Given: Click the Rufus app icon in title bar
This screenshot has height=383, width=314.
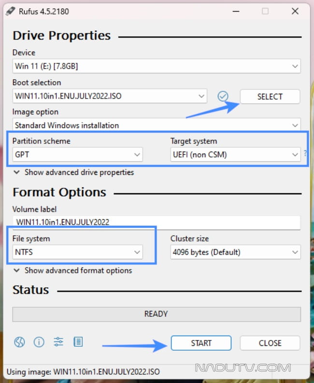Looking at the screenshot, I should [11, 11].
